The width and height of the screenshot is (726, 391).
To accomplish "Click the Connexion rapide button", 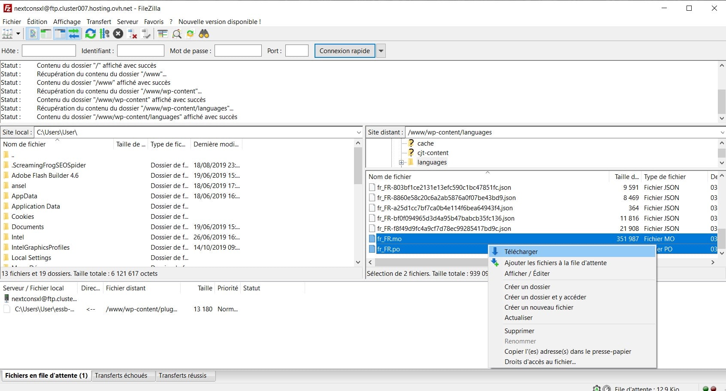I will point(345,51).
